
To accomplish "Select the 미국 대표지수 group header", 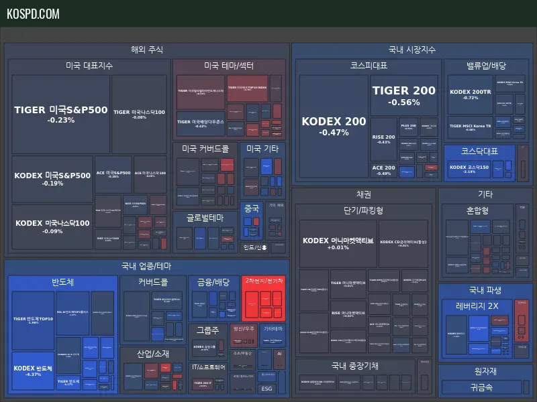I will pos(89,66).
